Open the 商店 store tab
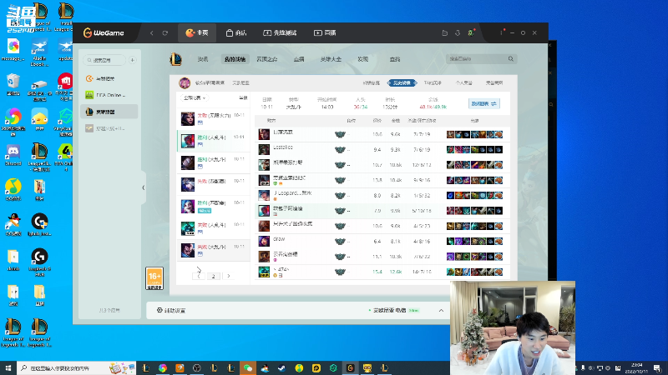 236,32
